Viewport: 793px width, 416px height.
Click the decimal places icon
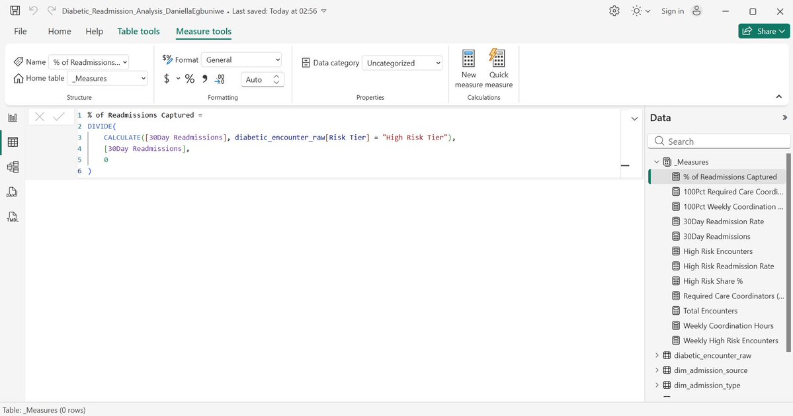[220, 79]
